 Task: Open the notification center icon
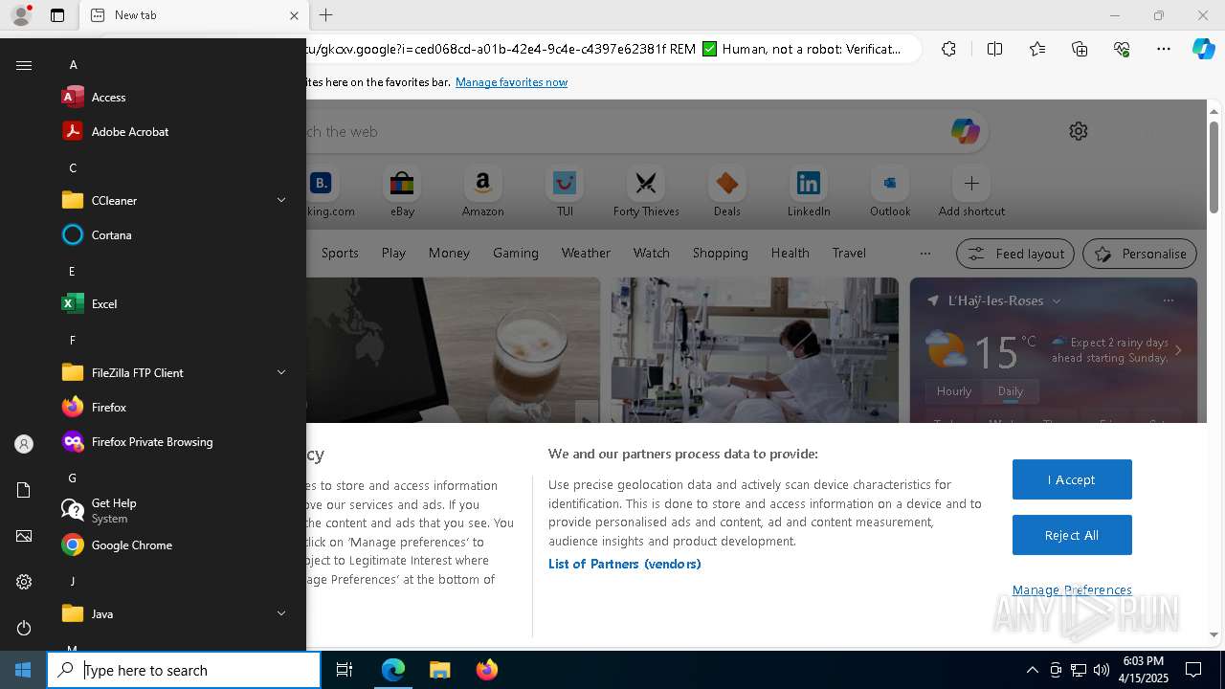click(x=1193, y=670)
